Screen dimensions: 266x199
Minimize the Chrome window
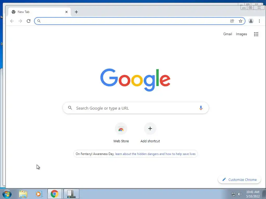[244, 8]
